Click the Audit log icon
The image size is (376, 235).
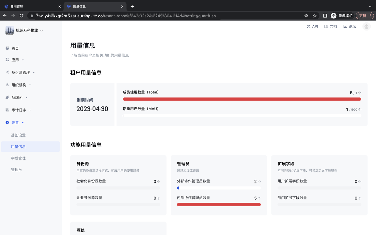pyautogui.click(x=7, y=110)
